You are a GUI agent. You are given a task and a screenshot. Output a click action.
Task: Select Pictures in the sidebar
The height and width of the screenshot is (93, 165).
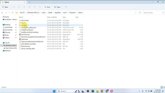(7, 33)
